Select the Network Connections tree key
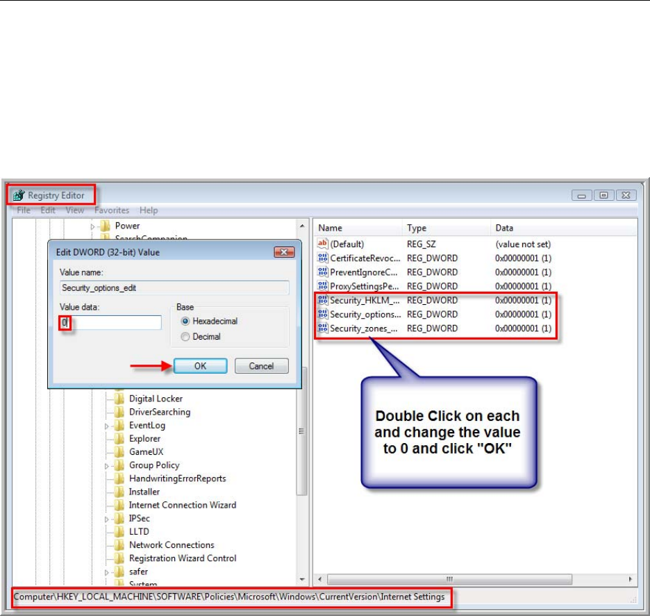The image size is (650, 616). [172, 545]
